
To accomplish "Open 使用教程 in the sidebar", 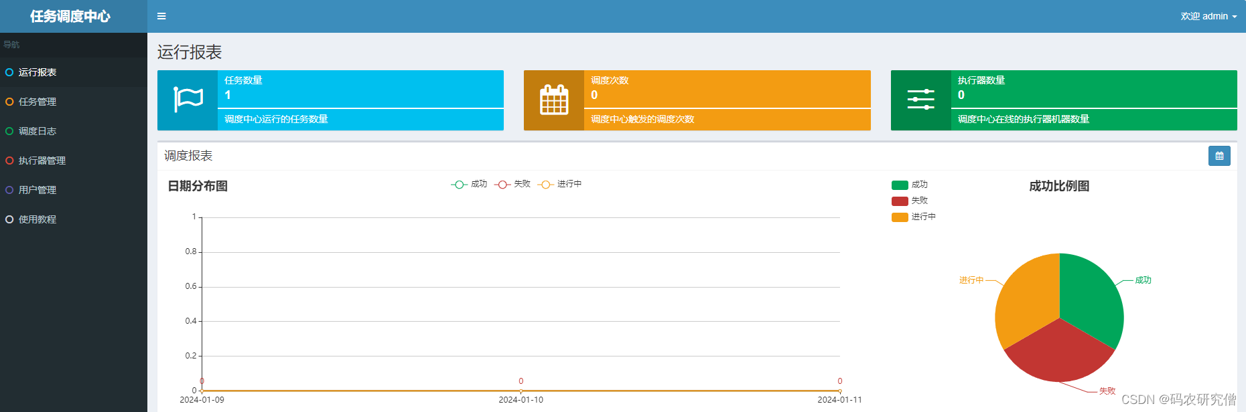I will point(74,219).
